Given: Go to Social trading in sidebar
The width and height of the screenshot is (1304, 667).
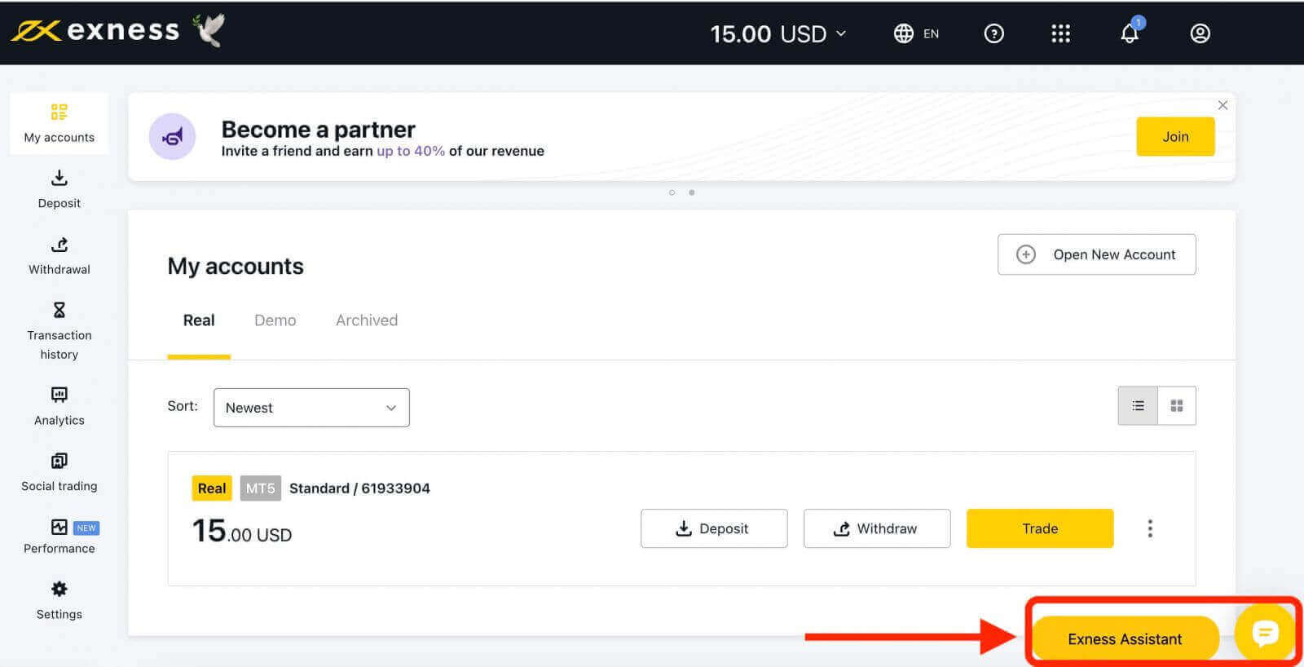Looking at the screenshot, I should 59,472.
